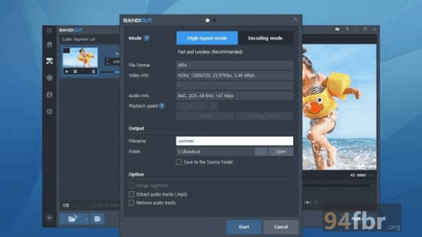Play the segment 1 thumbnail preview

(67, 71)
